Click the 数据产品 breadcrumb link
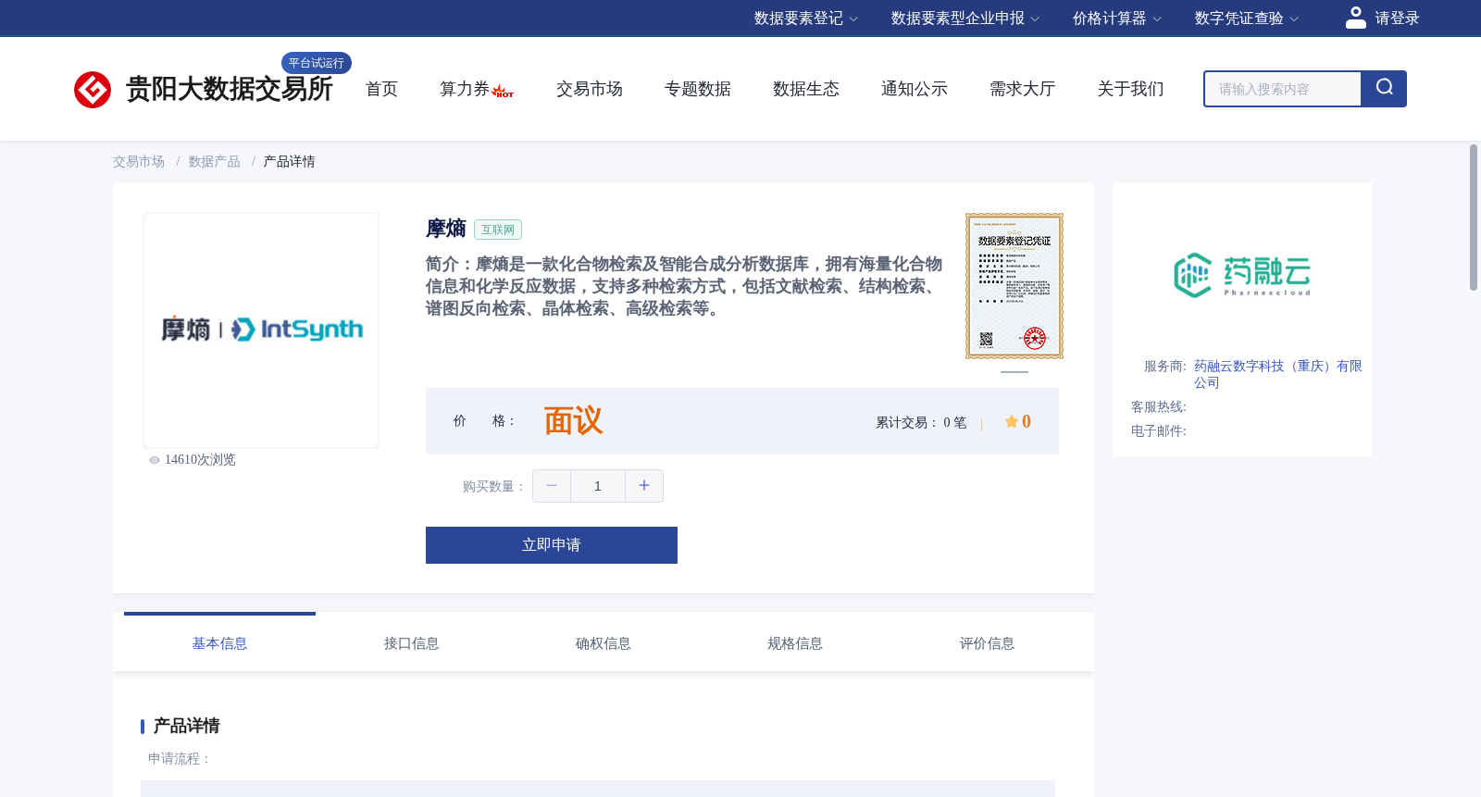Image resolution: width=1481 pixels, height=797 pixels. (214, 162)
